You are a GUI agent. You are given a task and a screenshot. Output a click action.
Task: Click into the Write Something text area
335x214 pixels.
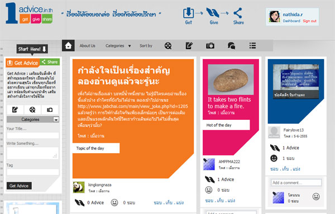[x=33, y=153]
